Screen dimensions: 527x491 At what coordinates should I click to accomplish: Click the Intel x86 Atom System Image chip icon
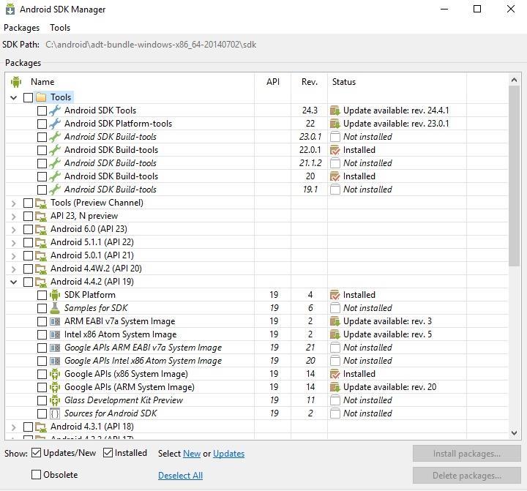tap(55, 334)
